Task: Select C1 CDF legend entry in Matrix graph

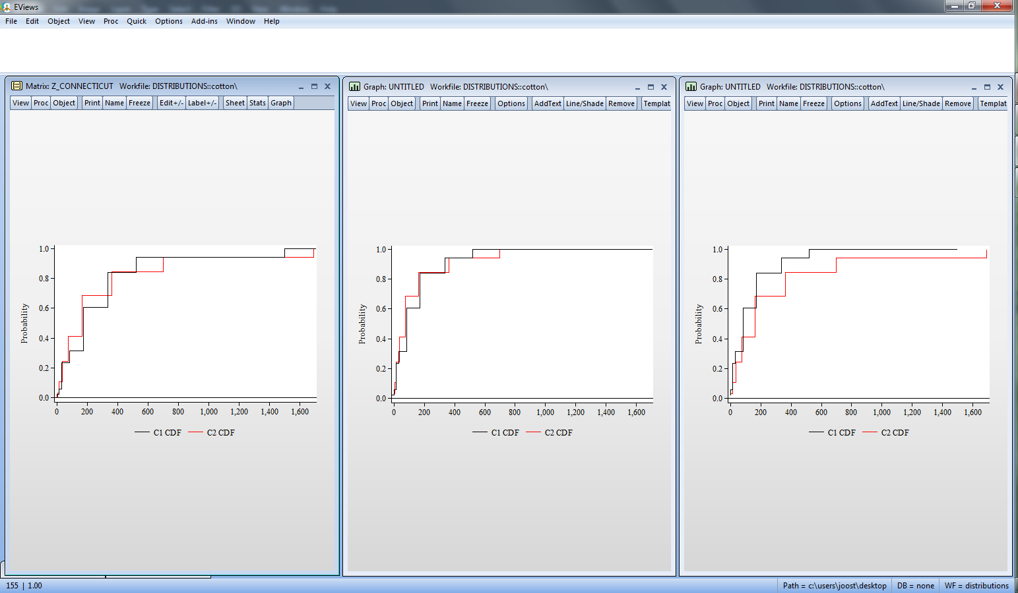Action: click(x=158, y=432)
